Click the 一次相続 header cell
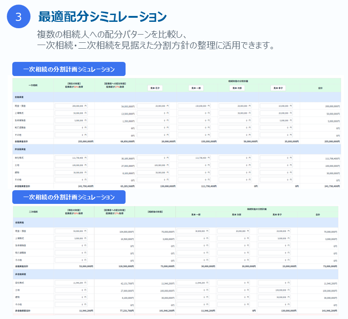The height and width of the screenshot is (319, 348). (x=33, y=85)
